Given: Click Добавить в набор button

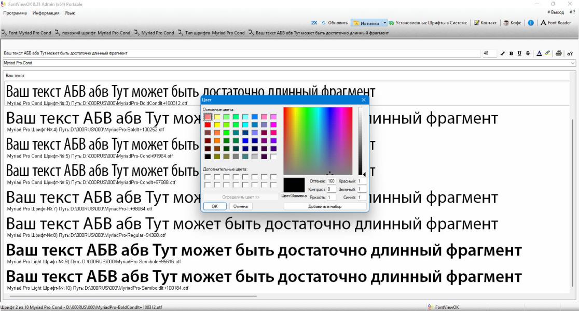Looking at the screenshot, I should (x=325, y=207).
